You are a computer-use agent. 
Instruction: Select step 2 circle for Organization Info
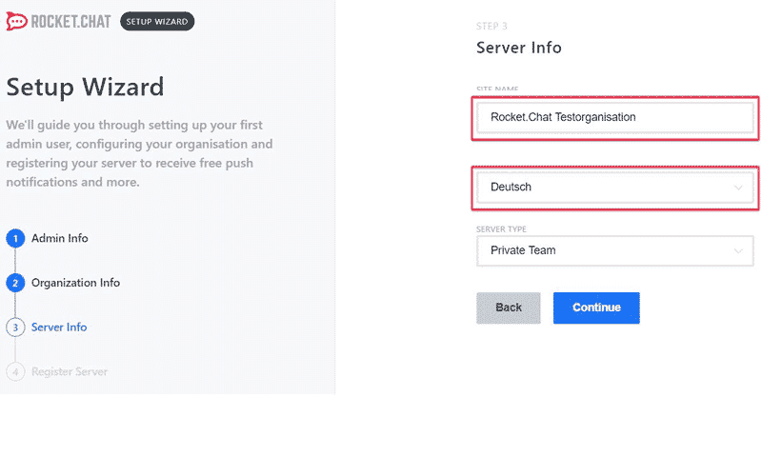point(15,283)
